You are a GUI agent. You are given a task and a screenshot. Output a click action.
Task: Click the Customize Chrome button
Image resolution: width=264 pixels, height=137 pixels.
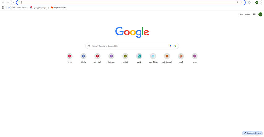tap(252, 133)
